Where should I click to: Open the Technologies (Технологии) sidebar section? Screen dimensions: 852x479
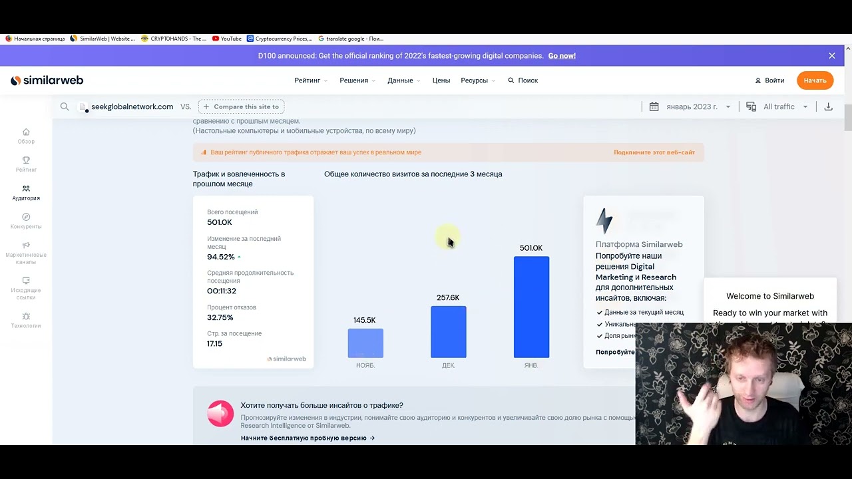point(26,320)
